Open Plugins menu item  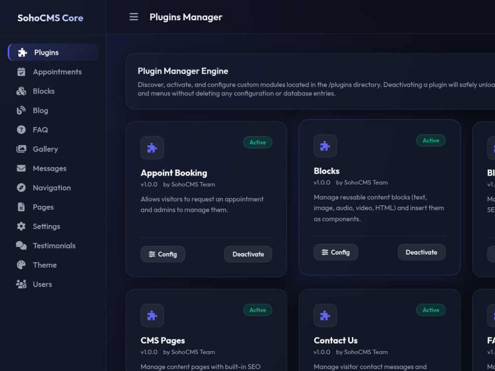(53, 52)
